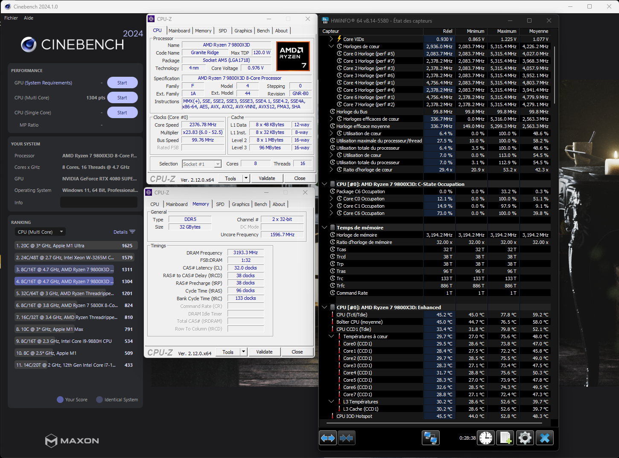Image resolution: width=619 pixels, height=458 pixels.
Task: Collapse the Horloges de cœur group
Action: click(331, 46)
